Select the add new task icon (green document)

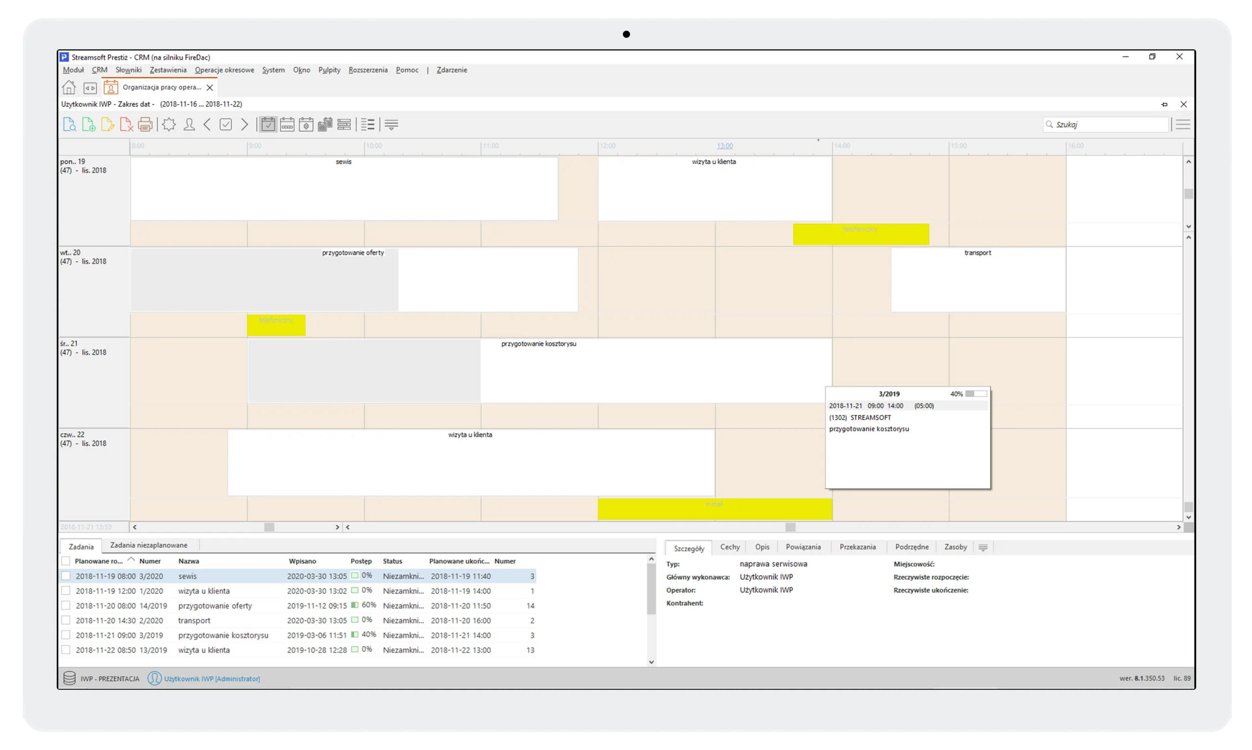click(89, 124)
